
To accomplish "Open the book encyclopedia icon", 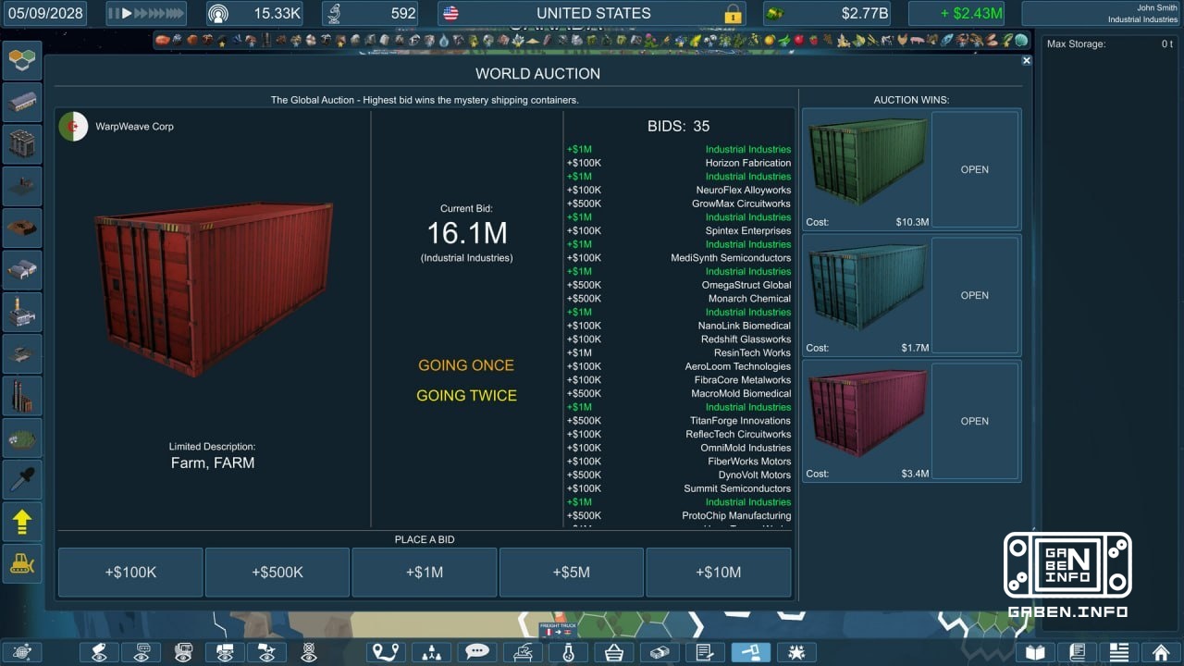I will [x=1035, y=652].
